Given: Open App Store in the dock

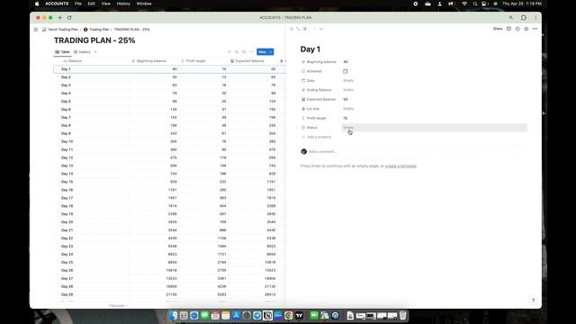Looking at the screenshot, I should pyautogui.click(x=236, y=316).
